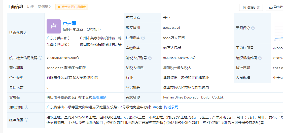The height and width of the screenshot is (133, 283).
Task: Click the 工商信息 section heading
Action: (15, 7)
